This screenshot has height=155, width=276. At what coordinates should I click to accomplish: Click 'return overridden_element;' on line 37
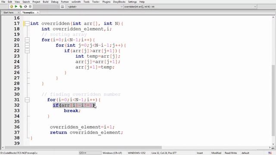pos(86,132)
